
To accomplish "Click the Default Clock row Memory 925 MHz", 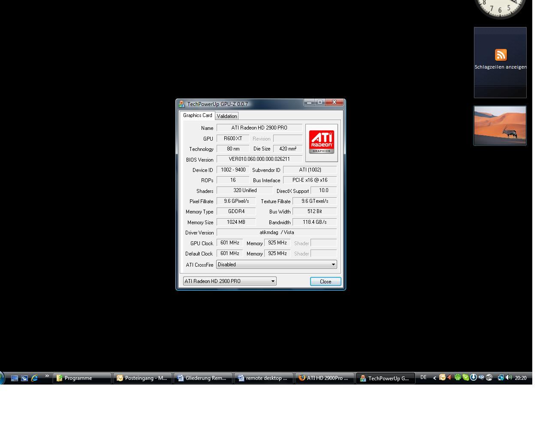I will coord(278,253).
